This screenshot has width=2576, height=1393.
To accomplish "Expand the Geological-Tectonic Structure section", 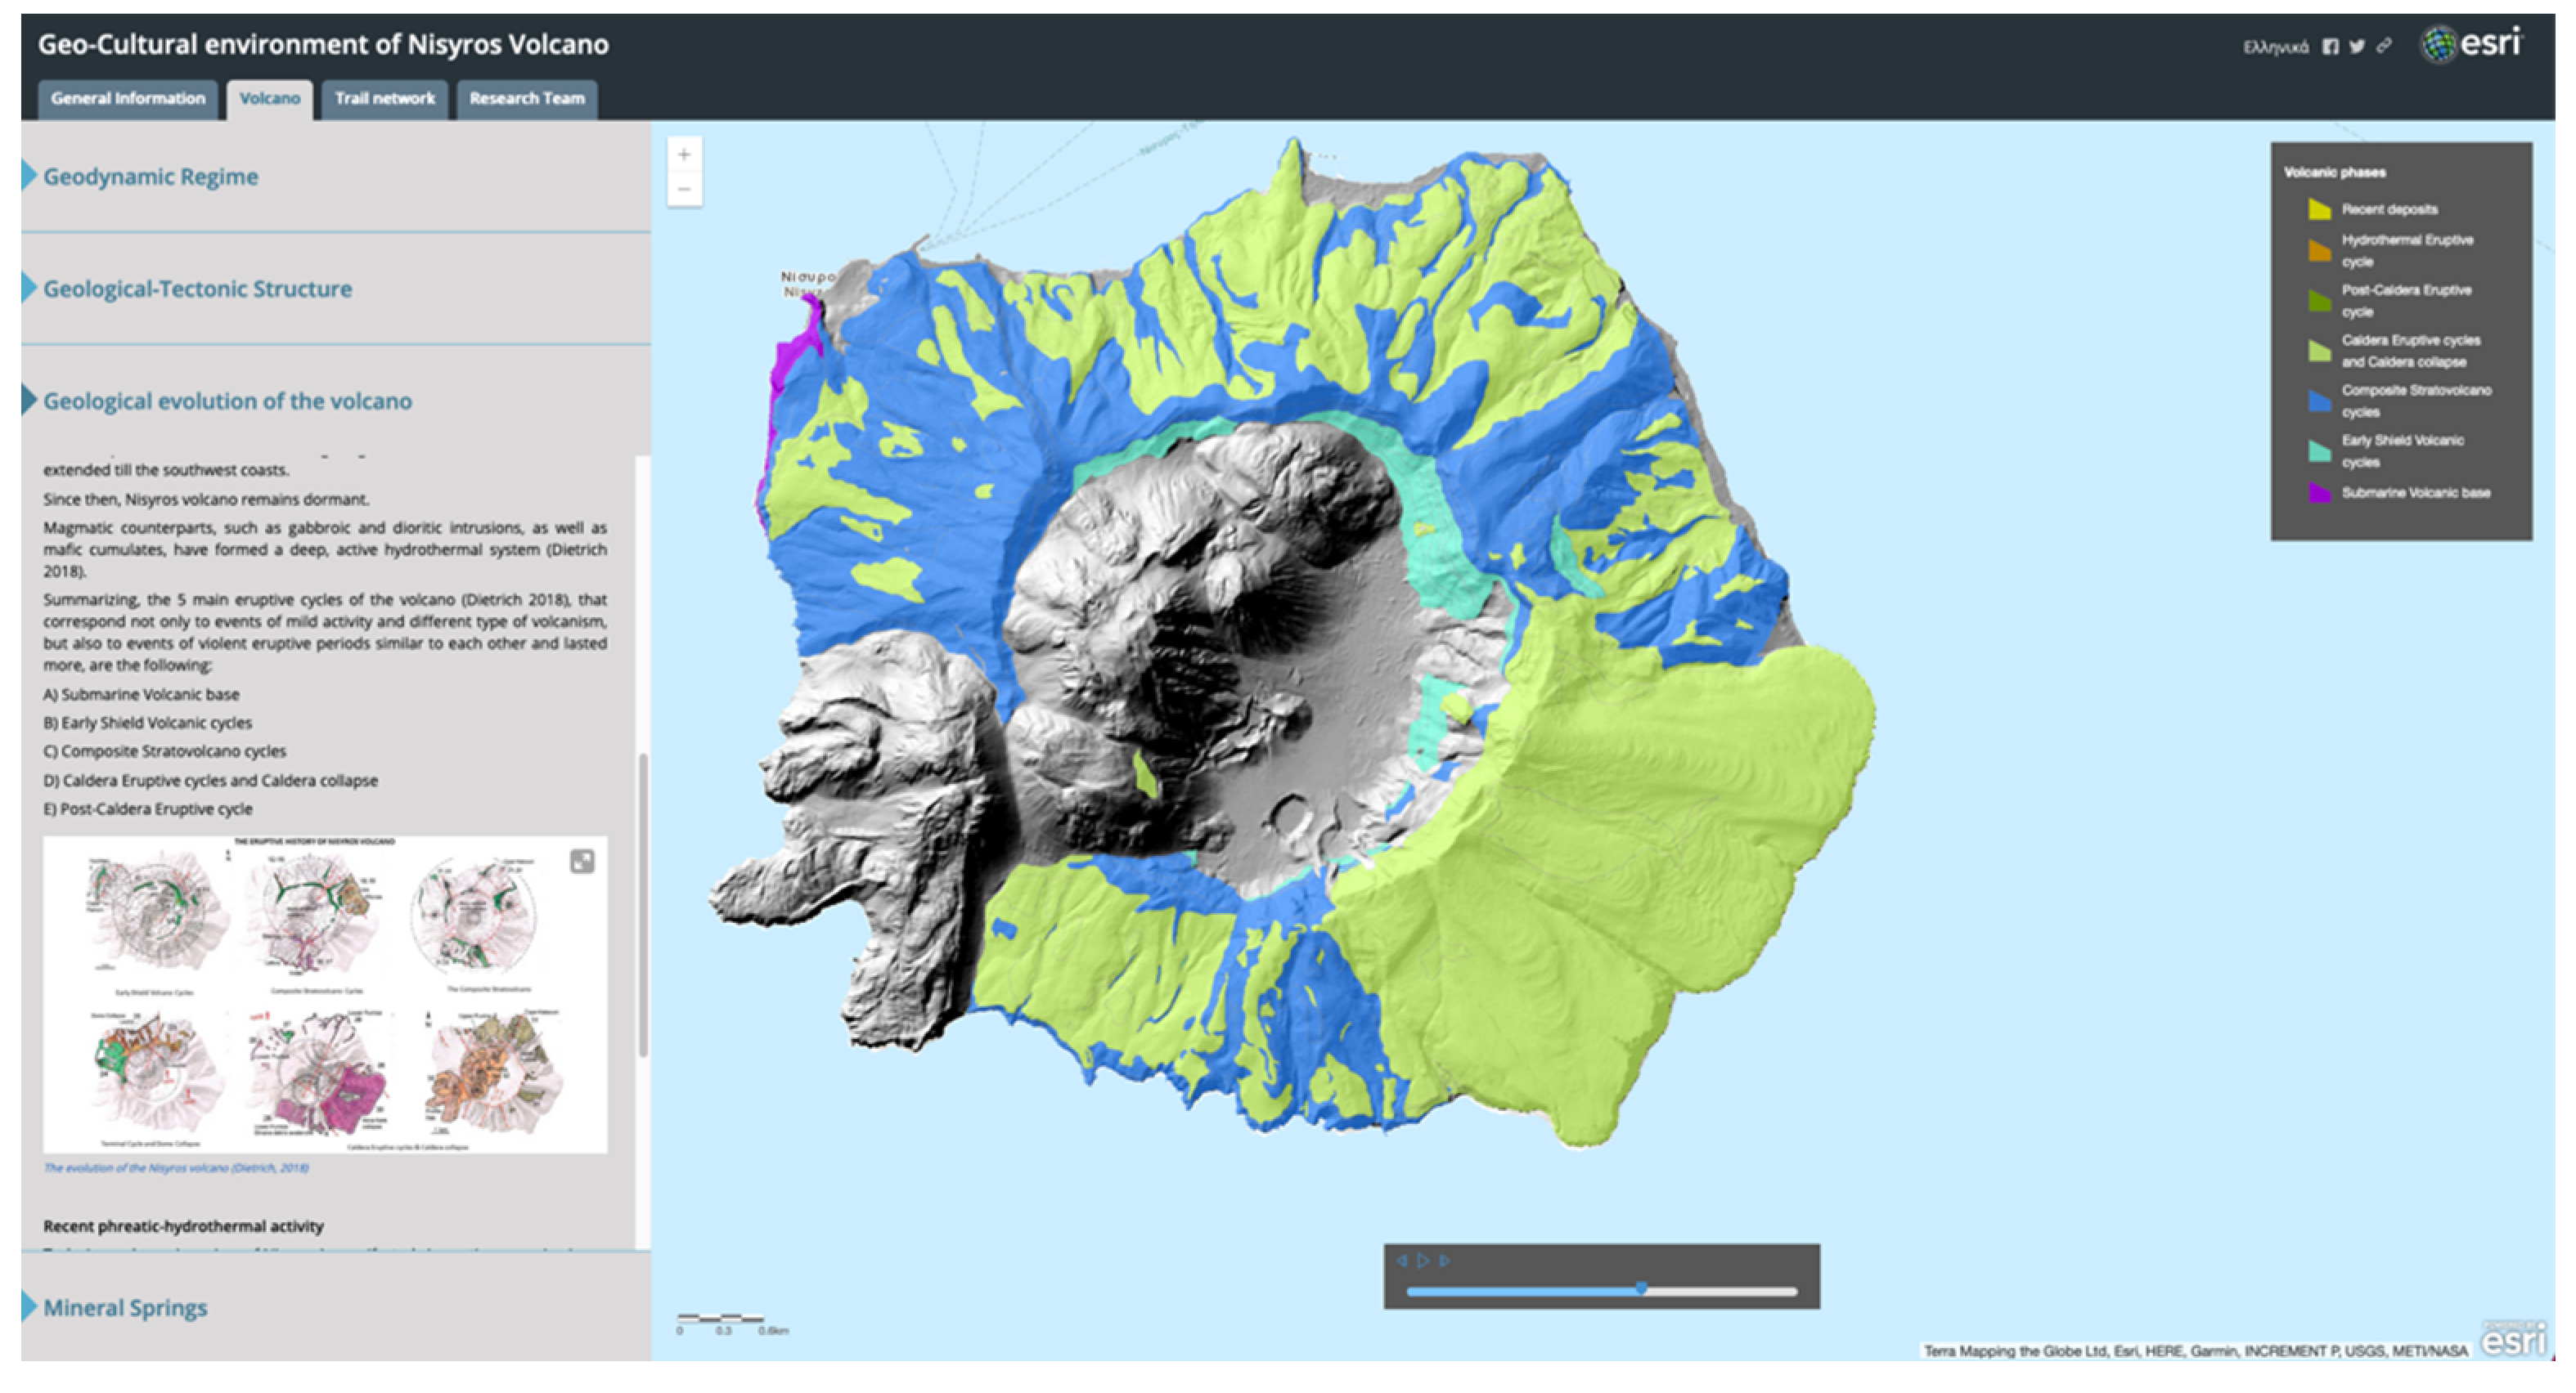I will point(197,289).
